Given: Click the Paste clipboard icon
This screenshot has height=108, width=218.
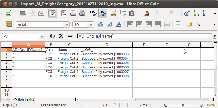Looking at the screenshot, I should (132, 13).
